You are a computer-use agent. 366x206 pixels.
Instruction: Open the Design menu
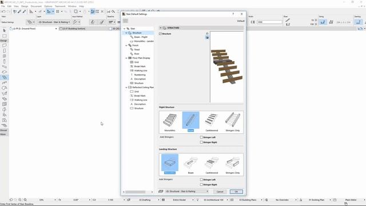25,6
